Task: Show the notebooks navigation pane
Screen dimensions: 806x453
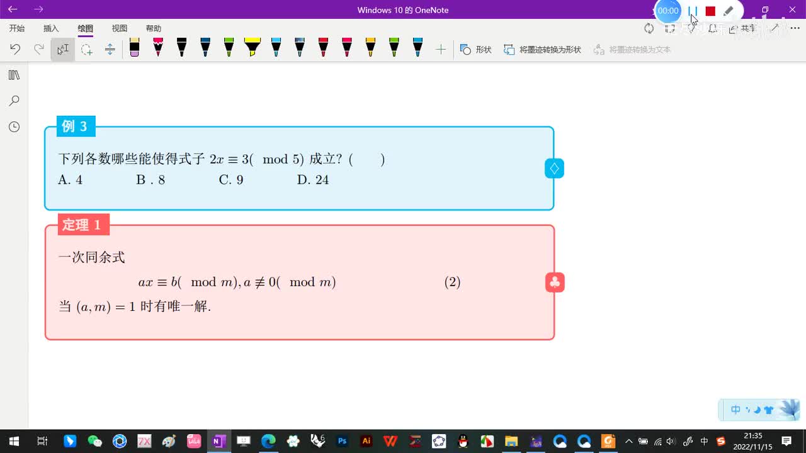Action: coord(14,75)
